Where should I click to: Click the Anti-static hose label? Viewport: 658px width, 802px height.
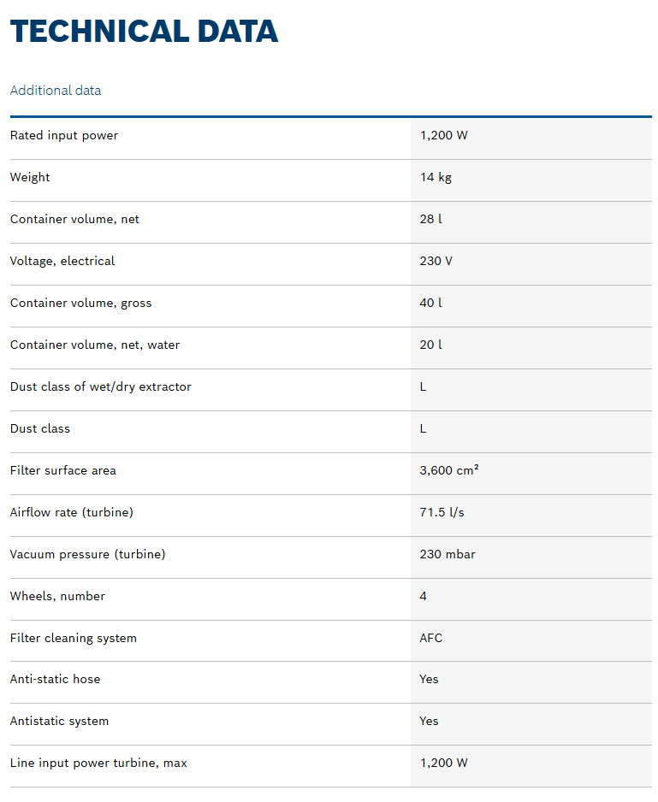coord(55,679)
